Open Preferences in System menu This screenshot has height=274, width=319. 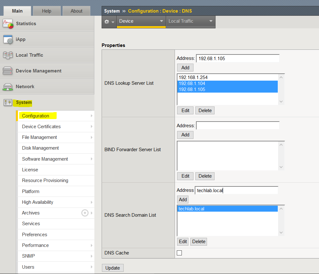56,235
